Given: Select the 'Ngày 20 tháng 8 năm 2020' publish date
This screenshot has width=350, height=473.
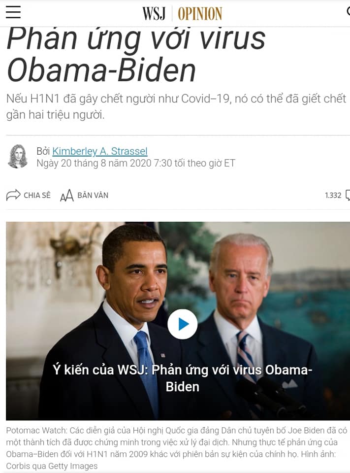Looking at the screenshot, I should pos(94,163).
